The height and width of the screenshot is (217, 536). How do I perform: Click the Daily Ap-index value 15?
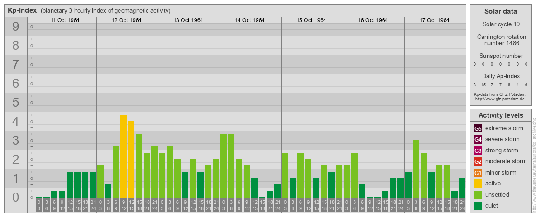(483, 85)
